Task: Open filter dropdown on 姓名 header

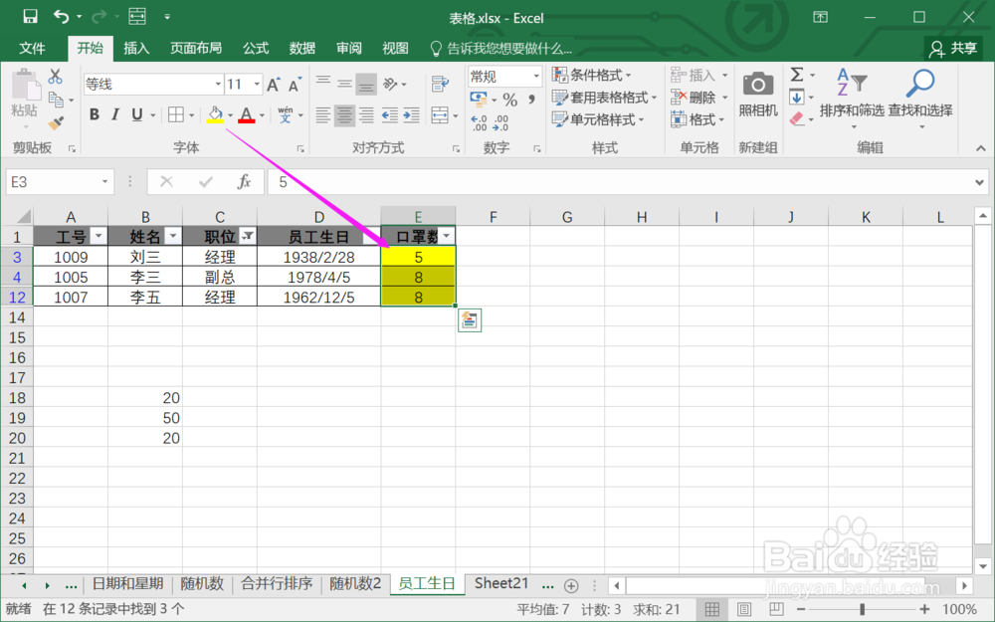Action: pyautogui.click(x=172, y=236)
